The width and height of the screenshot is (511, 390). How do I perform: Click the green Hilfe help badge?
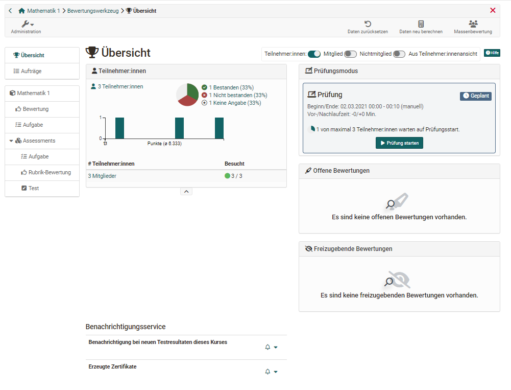point(492,53)
